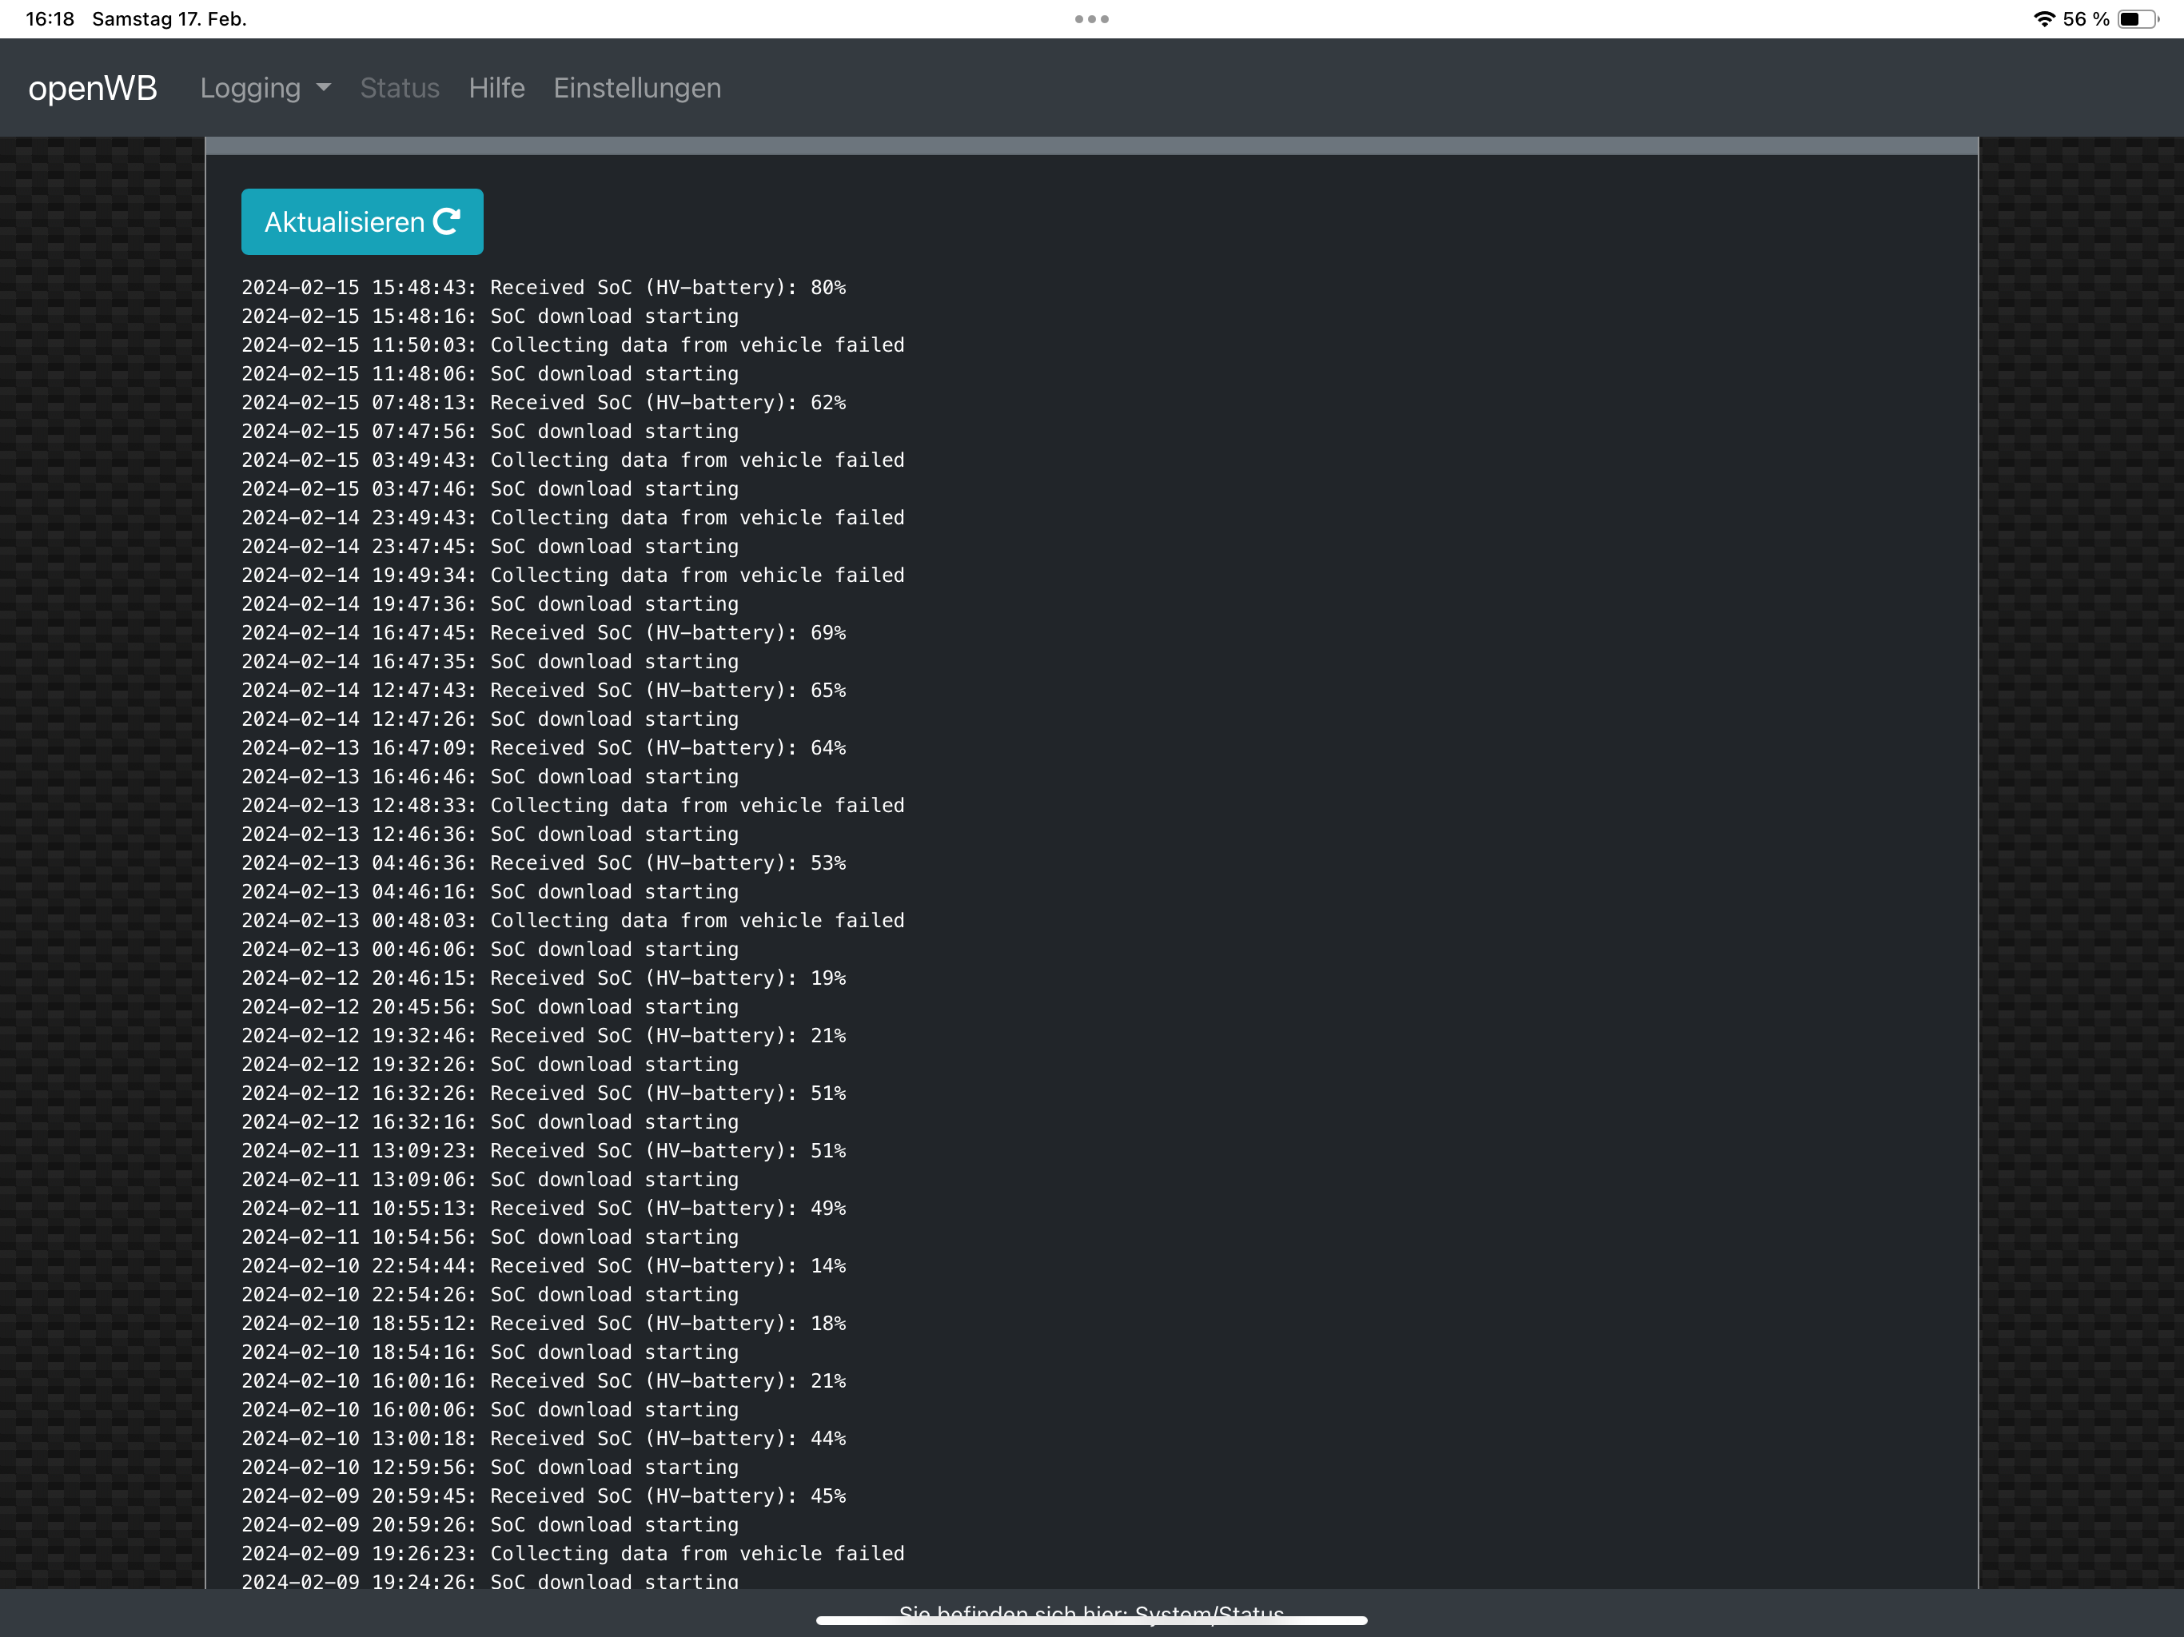Click the 2024-02-15 11:50:03 failed log entry
This screenshot has height=1637, width=2184.
point(572,345)
